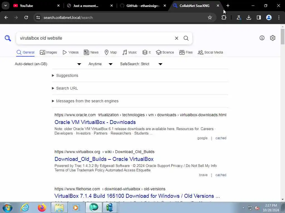Click the taskbar clock and date
Screen dimensions: 285x213
pyautogui.click(x=271, y=208)
